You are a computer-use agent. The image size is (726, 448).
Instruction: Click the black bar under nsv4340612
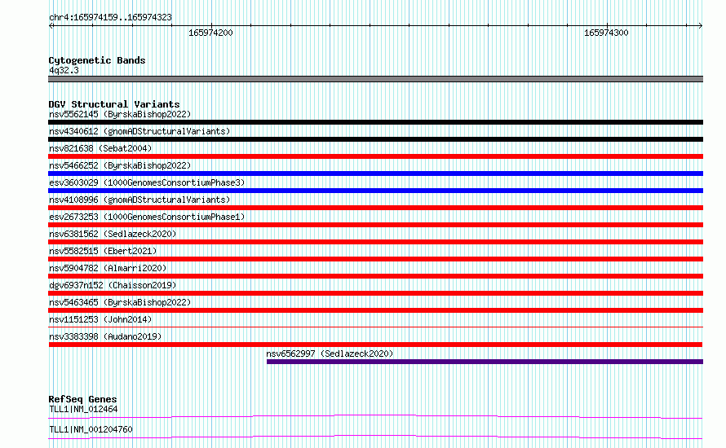click(375, 139)
